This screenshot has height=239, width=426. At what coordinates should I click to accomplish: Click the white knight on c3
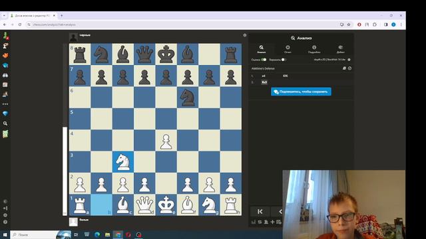(x=122, y=162)
